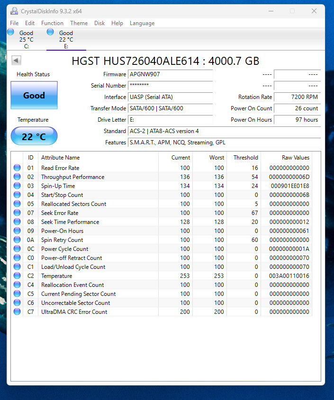Click the previous disk arrow button

pyautogui.click(x=16, y=61)
